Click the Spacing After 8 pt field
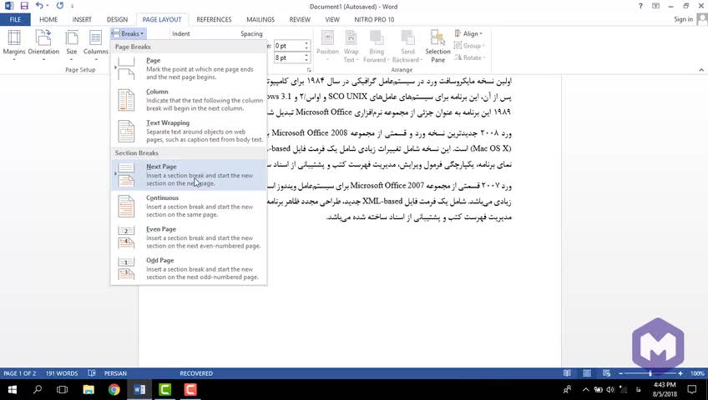The width and height of the screenshot is (708, 400). click(x=288, y=57)
